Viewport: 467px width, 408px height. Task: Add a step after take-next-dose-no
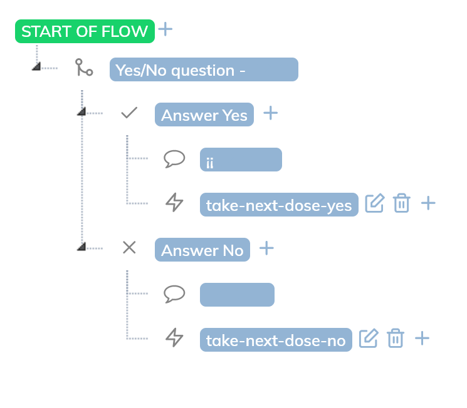[x=422, y=338]
